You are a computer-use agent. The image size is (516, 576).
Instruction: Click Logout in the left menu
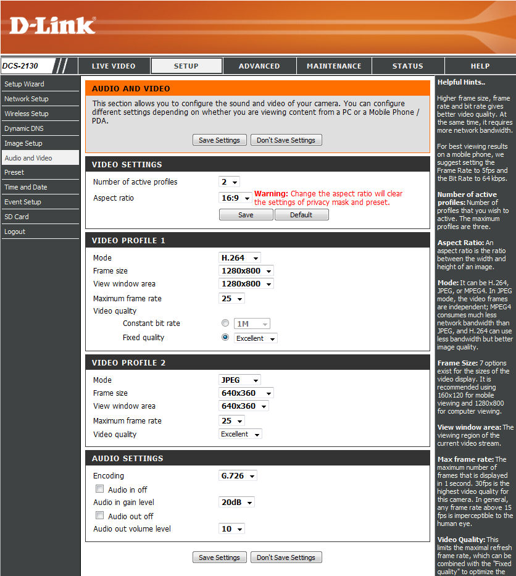tap(15, 232)
